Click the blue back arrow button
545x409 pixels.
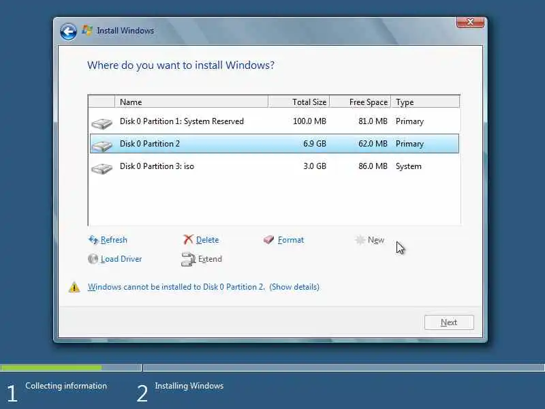point(68,31)
